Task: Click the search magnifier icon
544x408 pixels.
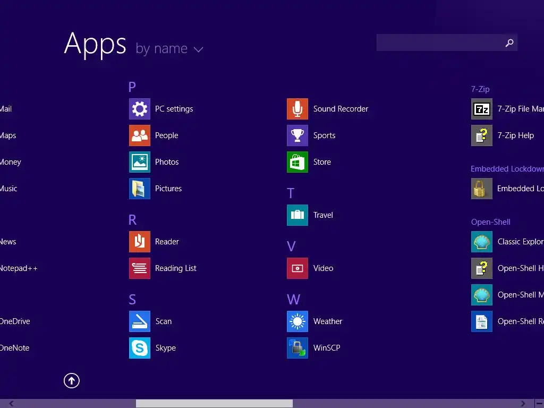Action: pos(509,42)
